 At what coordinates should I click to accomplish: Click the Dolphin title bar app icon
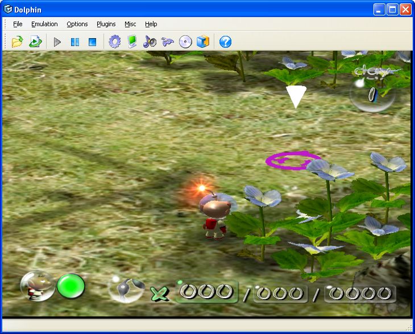point(8,9)
